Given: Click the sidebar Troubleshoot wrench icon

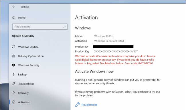Looking at the screenshot, I should (14, 84).
